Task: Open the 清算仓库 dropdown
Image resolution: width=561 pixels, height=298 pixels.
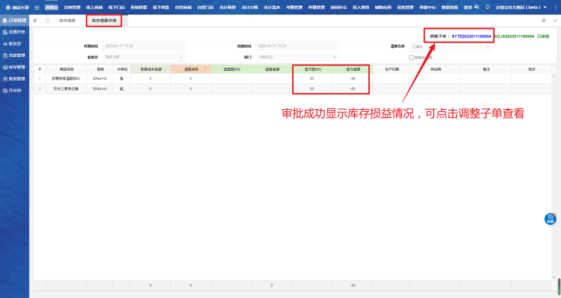Action: pos(487,46)
